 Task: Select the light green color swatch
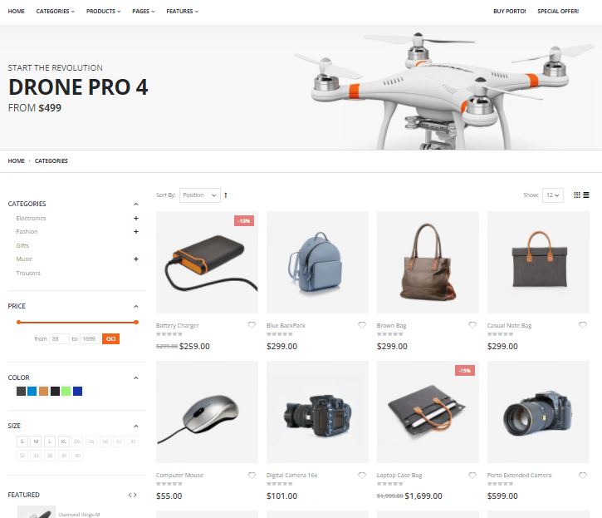tap(66, 392)
